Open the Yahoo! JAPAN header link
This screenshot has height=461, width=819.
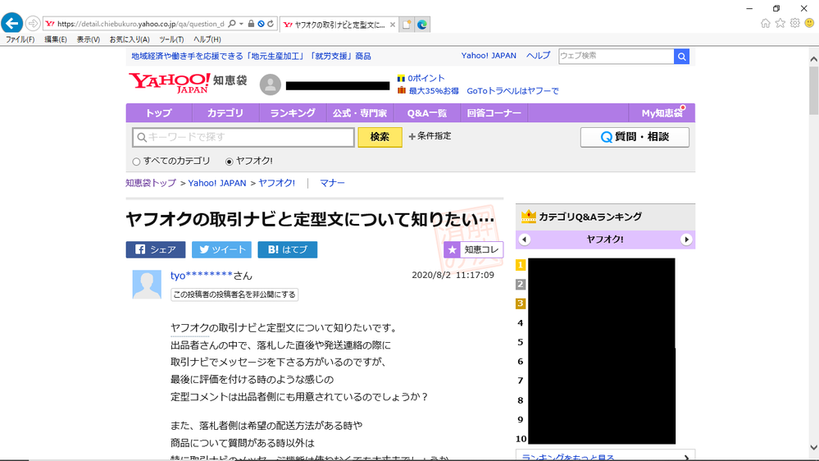(489, 56)
